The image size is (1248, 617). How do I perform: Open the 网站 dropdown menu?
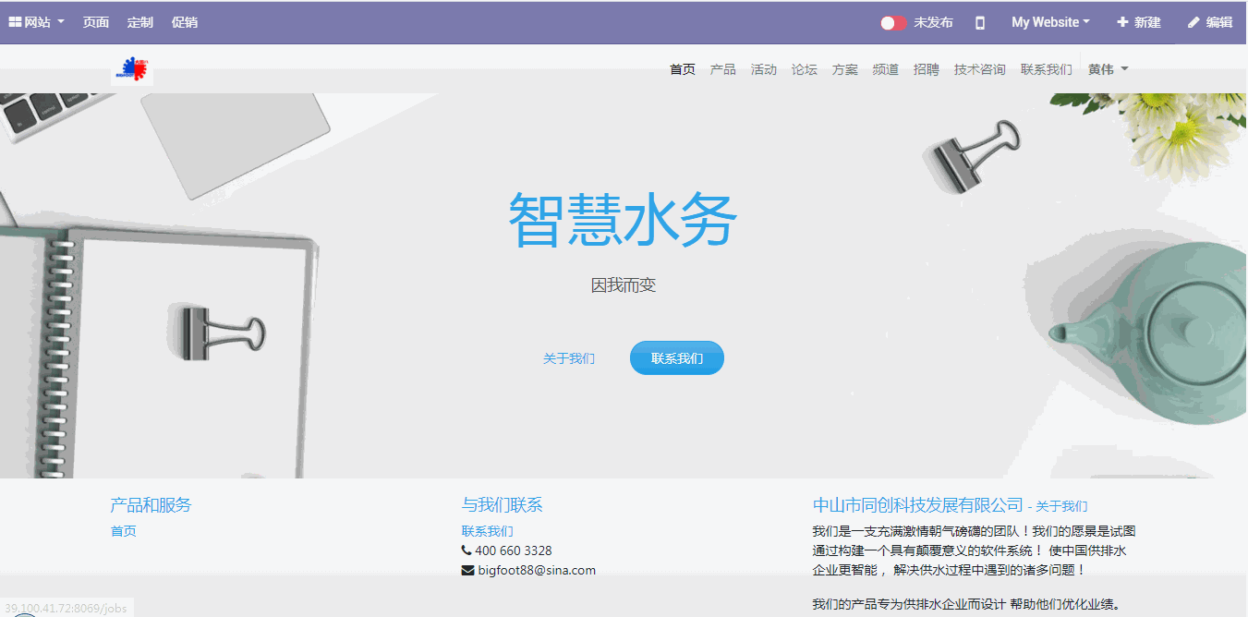pyautogui.click(x=37, y=22)
